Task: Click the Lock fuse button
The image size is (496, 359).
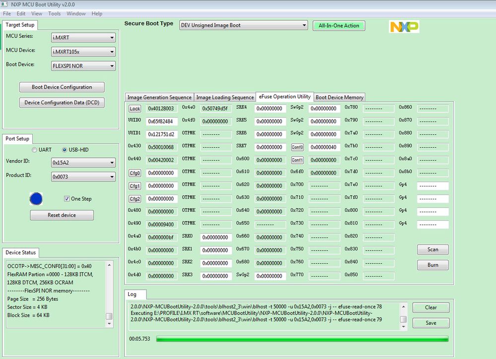Action: (x=135, y=109)
